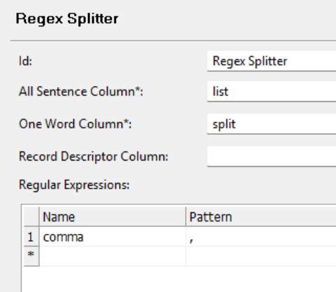Click the All Sentence Column* label

pos(81,92)
